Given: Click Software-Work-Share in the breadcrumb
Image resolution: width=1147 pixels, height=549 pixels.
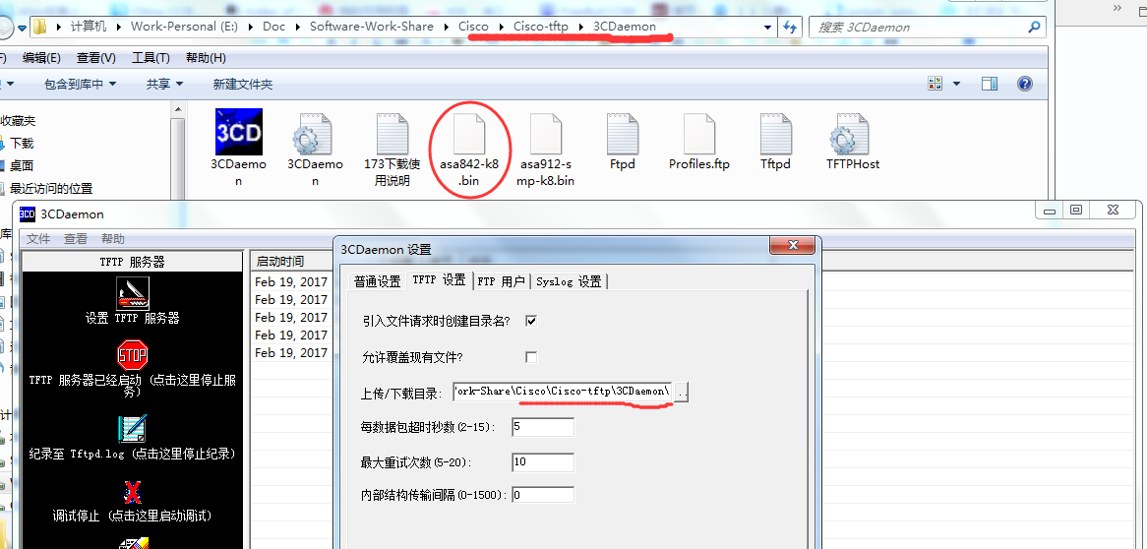Looking at the screenshot, I should coord(372,28).
